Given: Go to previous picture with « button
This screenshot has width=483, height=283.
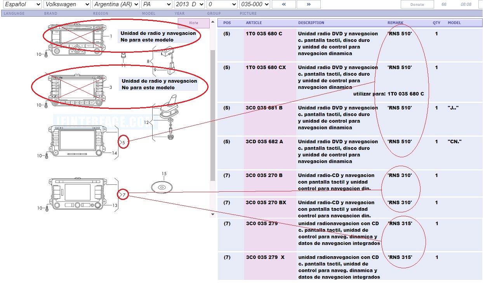Looking at the screenshot, I should click(x=283, y=4).
